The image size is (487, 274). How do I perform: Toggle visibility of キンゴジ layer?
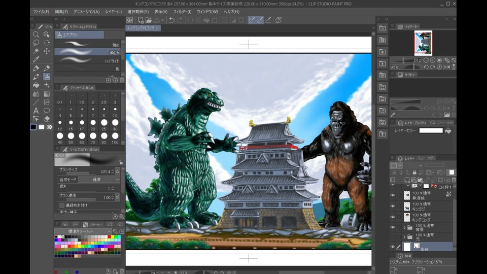coord(393,207)
